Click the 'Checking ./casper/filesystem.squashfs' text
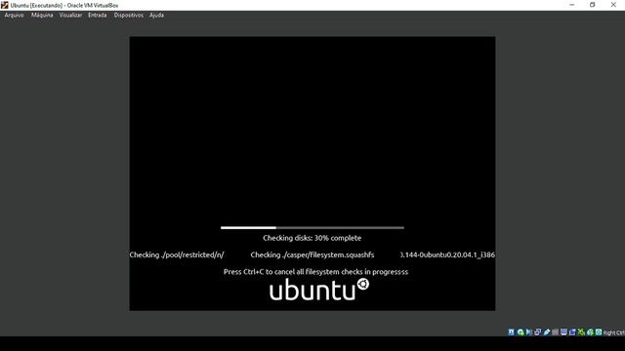 pyautogui.click(x=312, y=254)
